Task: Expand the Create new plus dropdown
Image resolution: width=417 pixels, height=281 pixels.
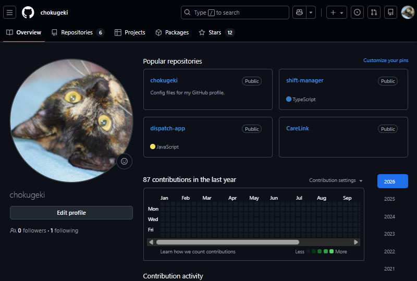Action: pos(336,13)
